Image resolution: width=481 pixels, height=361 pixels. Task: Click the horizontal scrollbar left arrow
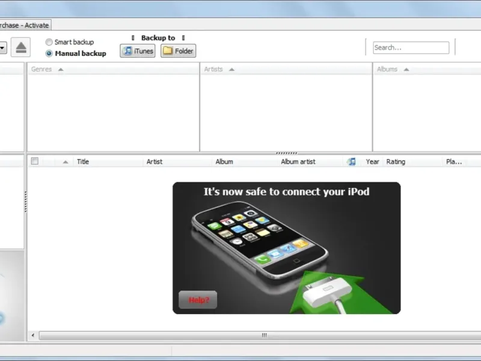click(33, 335)
